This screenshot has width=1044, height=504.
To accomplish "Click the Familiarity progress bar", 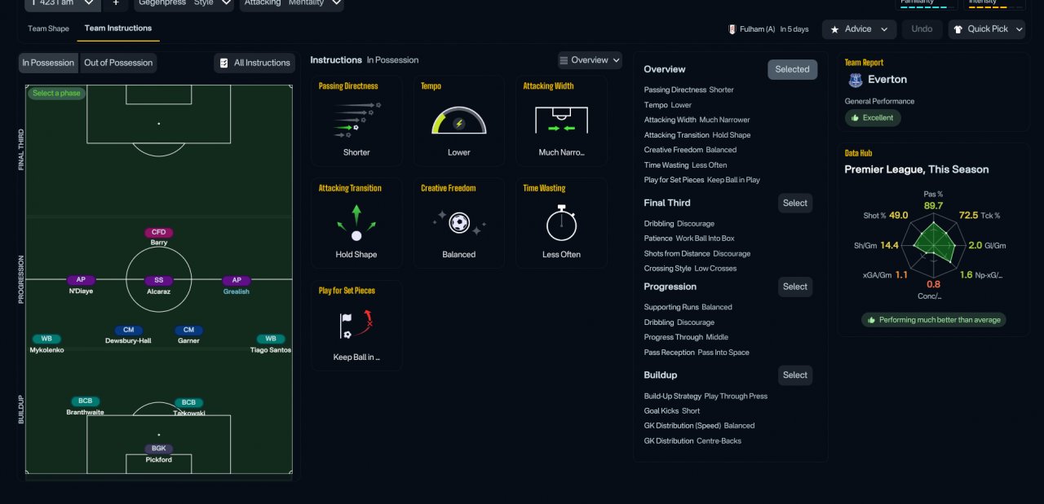I will [928, 6].
